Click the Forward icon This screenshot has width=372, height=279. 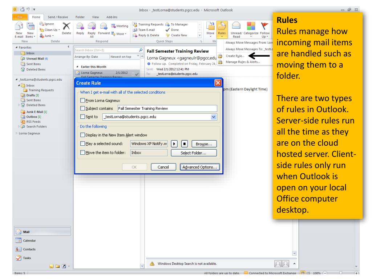point(104,26)
